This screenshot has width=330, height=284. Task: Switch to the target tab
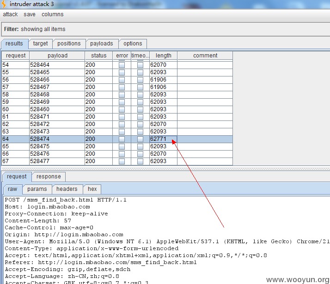40,44
